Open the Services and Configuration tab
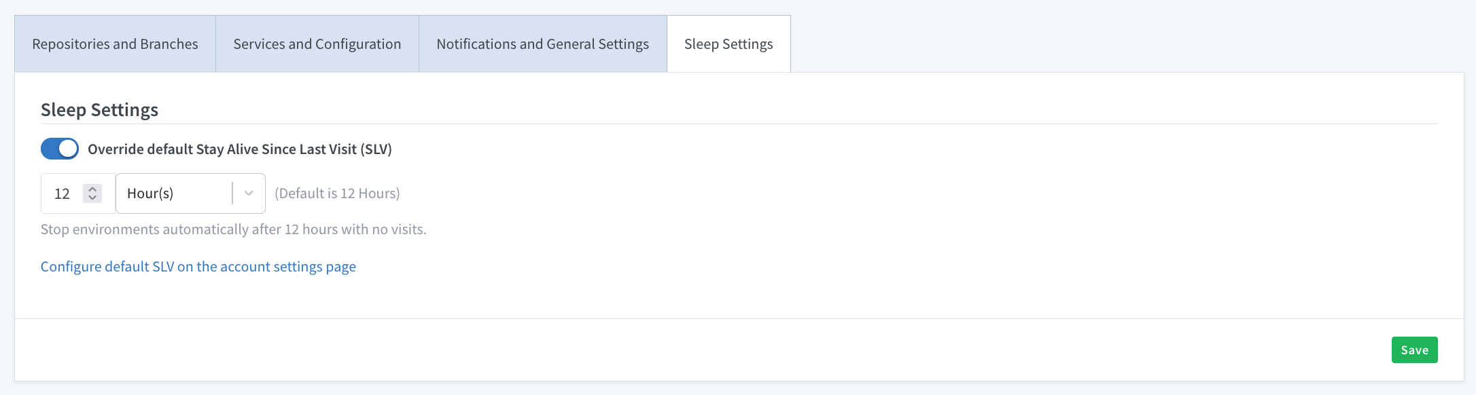The height and width of the screenshot is (395, 1476). pos(317,44)
